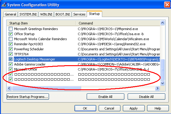Uncheck the Office Startup item
The width and height of the screenshot is (171, 114).
click(x=10, y=34)
